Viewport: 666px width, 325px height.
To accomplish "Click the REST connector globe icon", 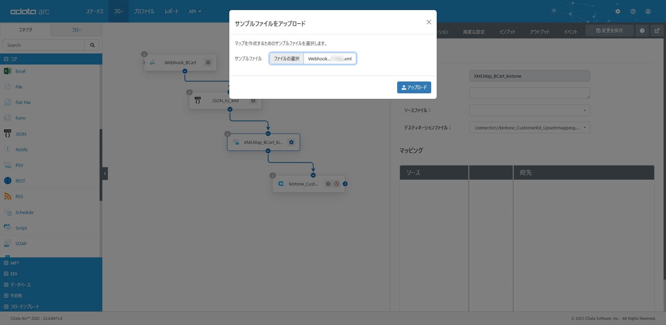I will click(7, 181).
